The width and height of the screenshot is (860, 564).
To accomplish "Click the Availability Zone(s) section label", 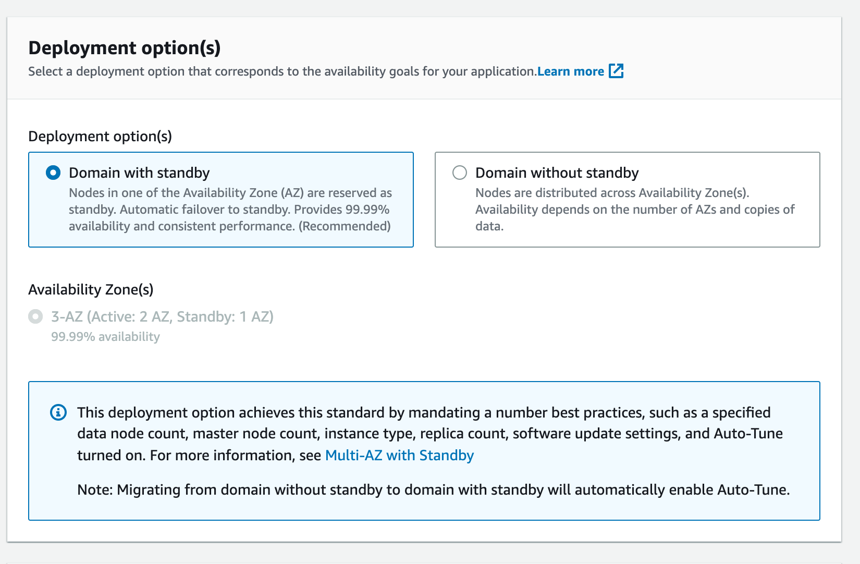I will (91, 289).
